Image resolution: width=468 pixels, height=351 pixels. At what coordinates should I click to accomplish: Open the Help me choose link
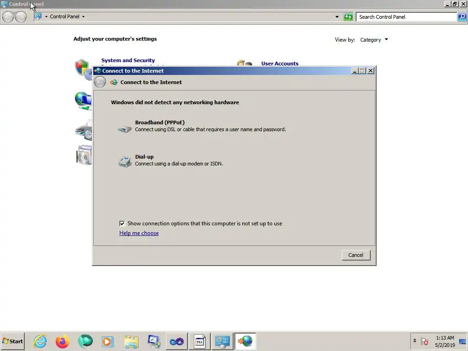pos(139,233)
